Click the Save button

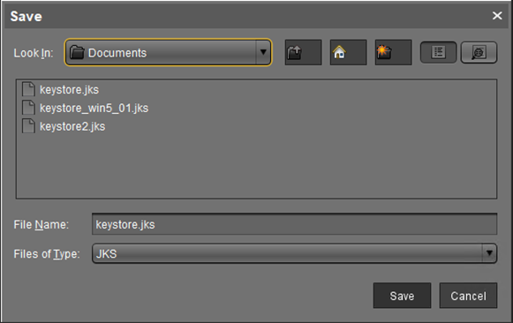point(402,296)
